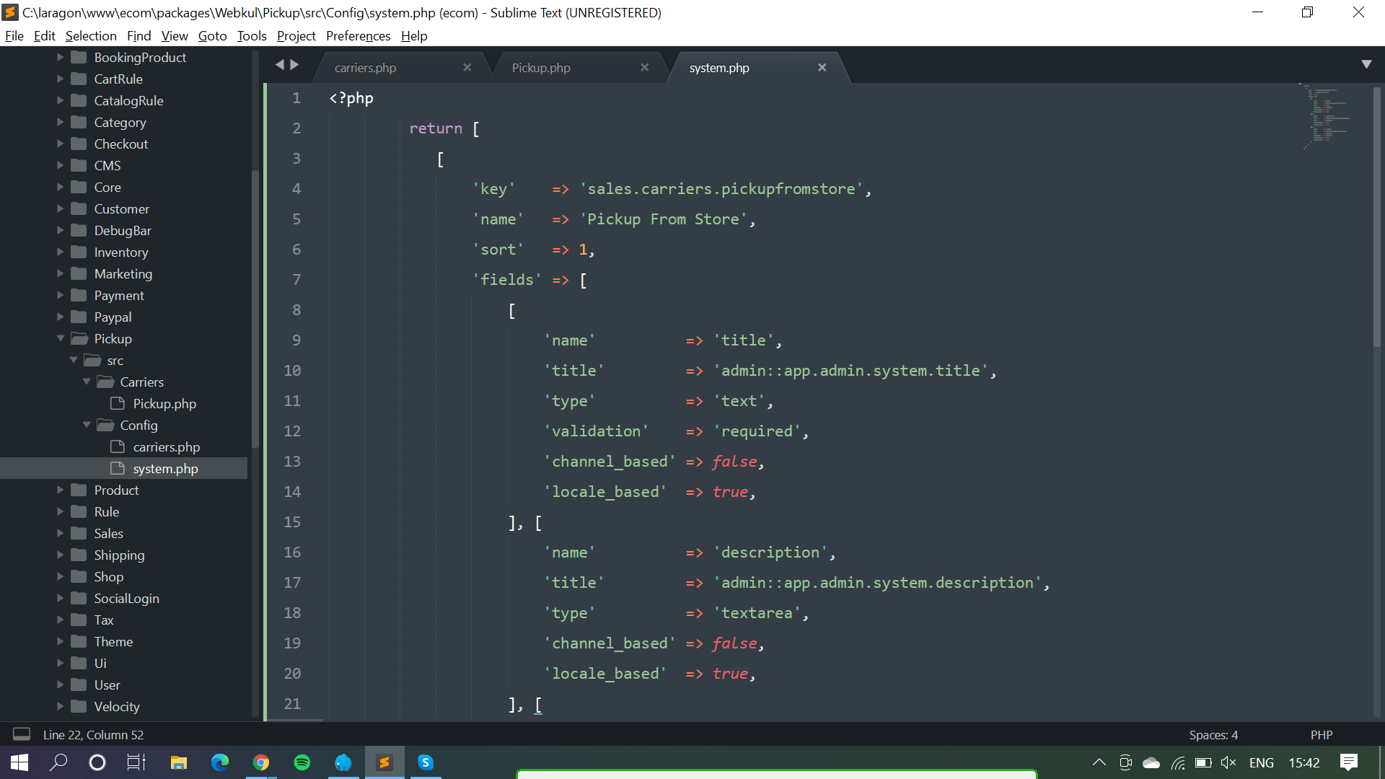
Task: Open File Explorer from the taskbar
Action: point(178,762)
